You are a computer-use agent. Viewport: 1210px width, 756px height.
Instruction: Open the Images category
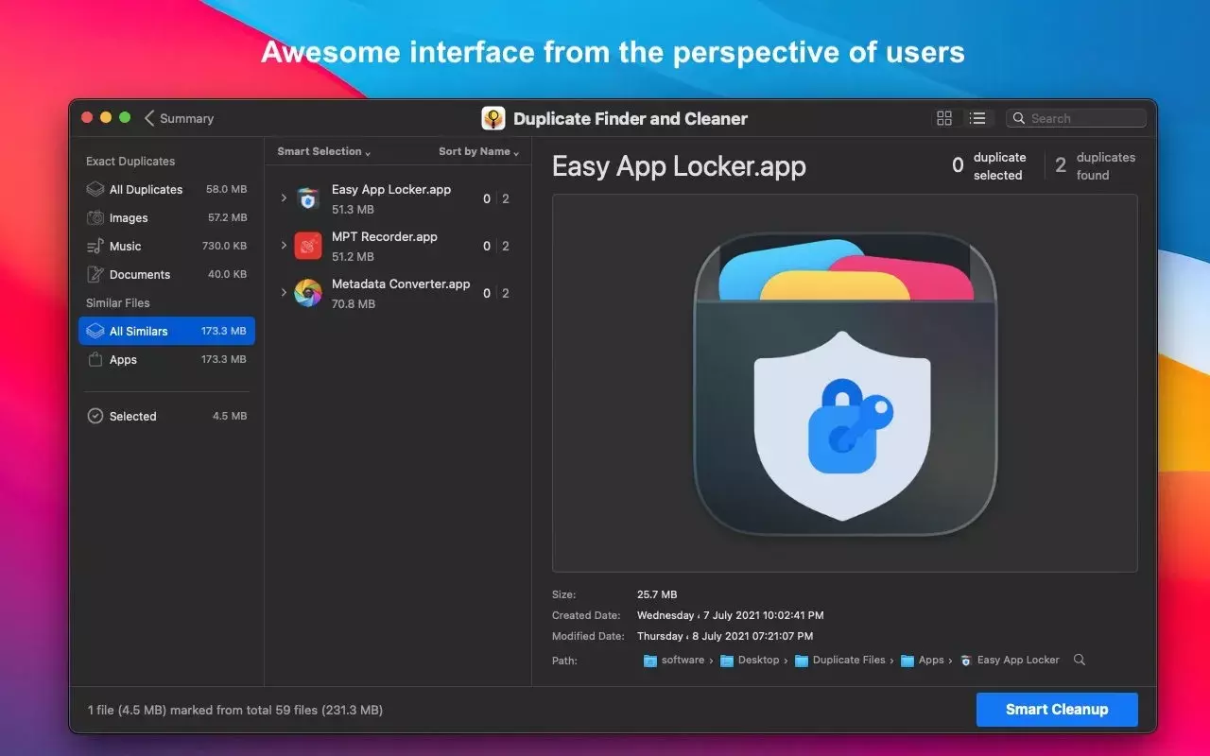click(129, 217)
